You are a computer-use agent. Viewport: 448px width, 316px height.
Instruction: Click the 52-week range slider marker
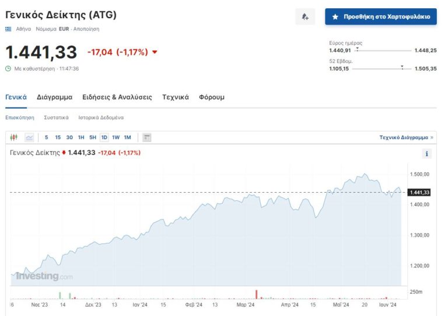(402, 67)
